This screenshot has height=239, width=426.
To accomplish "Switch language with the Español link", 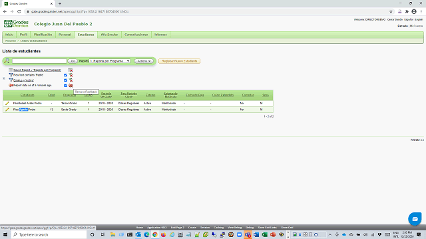I will 409,19.
